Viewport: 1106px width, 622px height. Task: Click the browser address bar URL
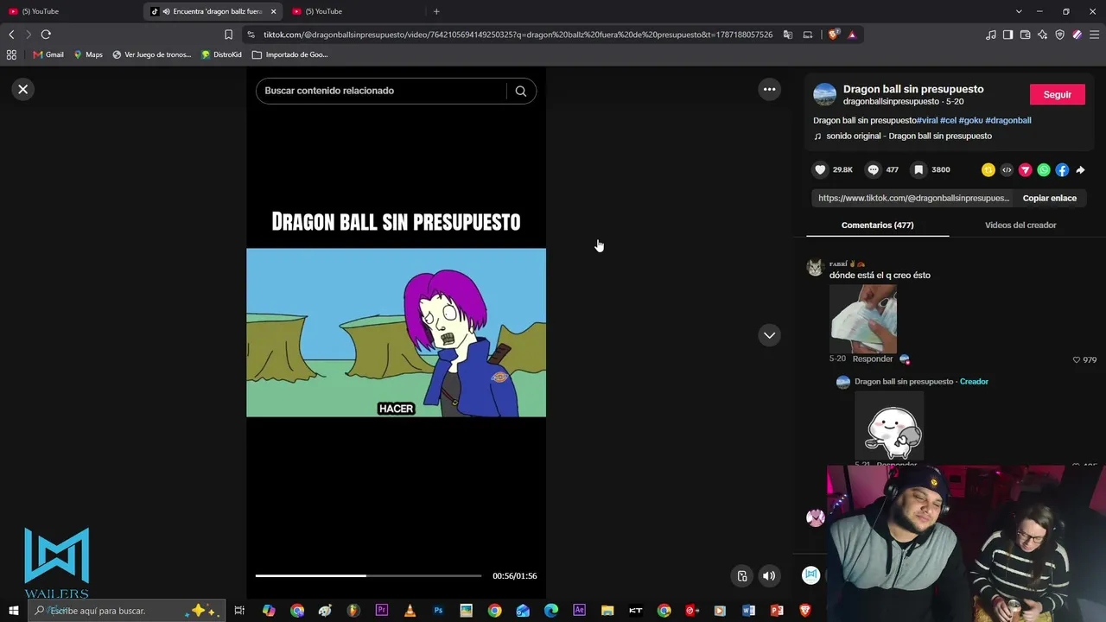pos(518,35)
